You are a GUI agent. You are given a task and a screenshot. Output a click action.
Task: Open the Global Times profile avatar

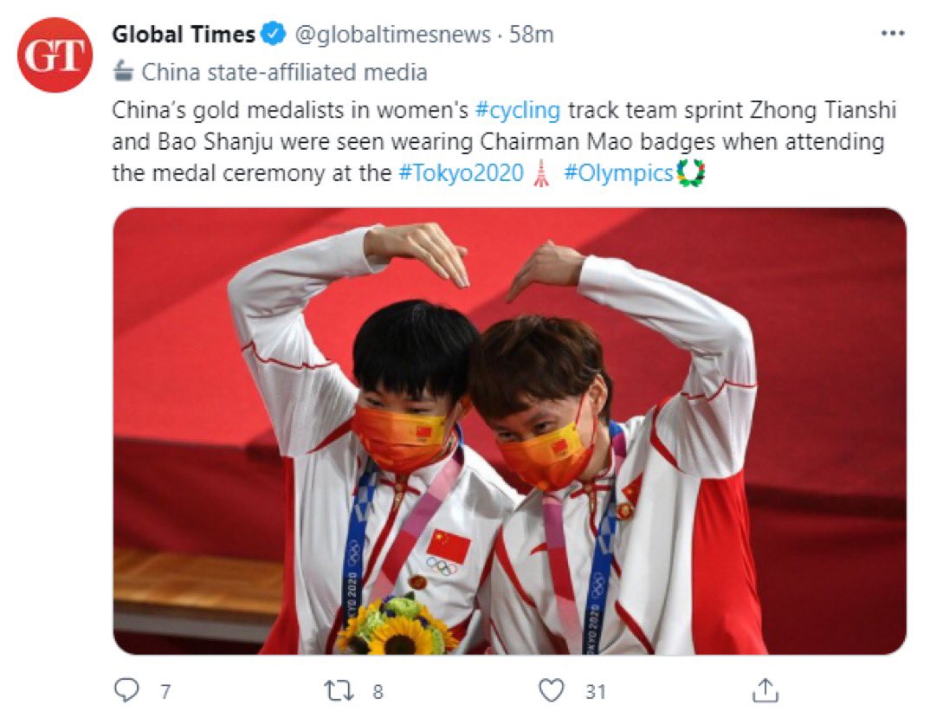pos(55,55)
